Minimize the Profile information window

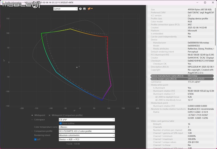coord(197,3)
